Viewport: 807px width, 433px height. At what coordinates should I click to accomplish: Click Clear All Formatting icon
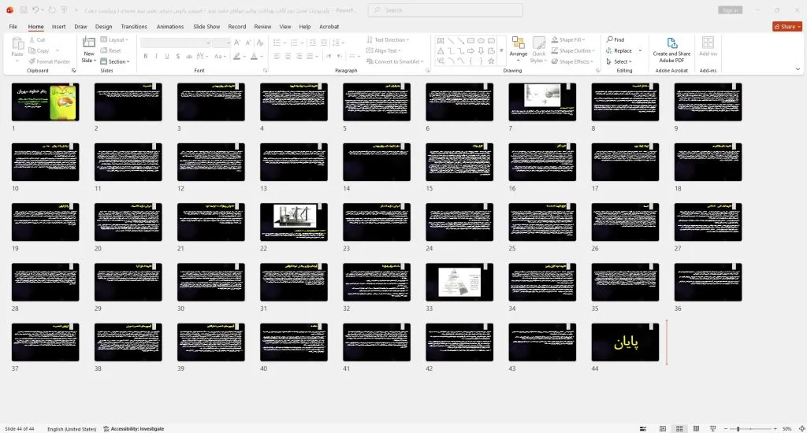260,43
